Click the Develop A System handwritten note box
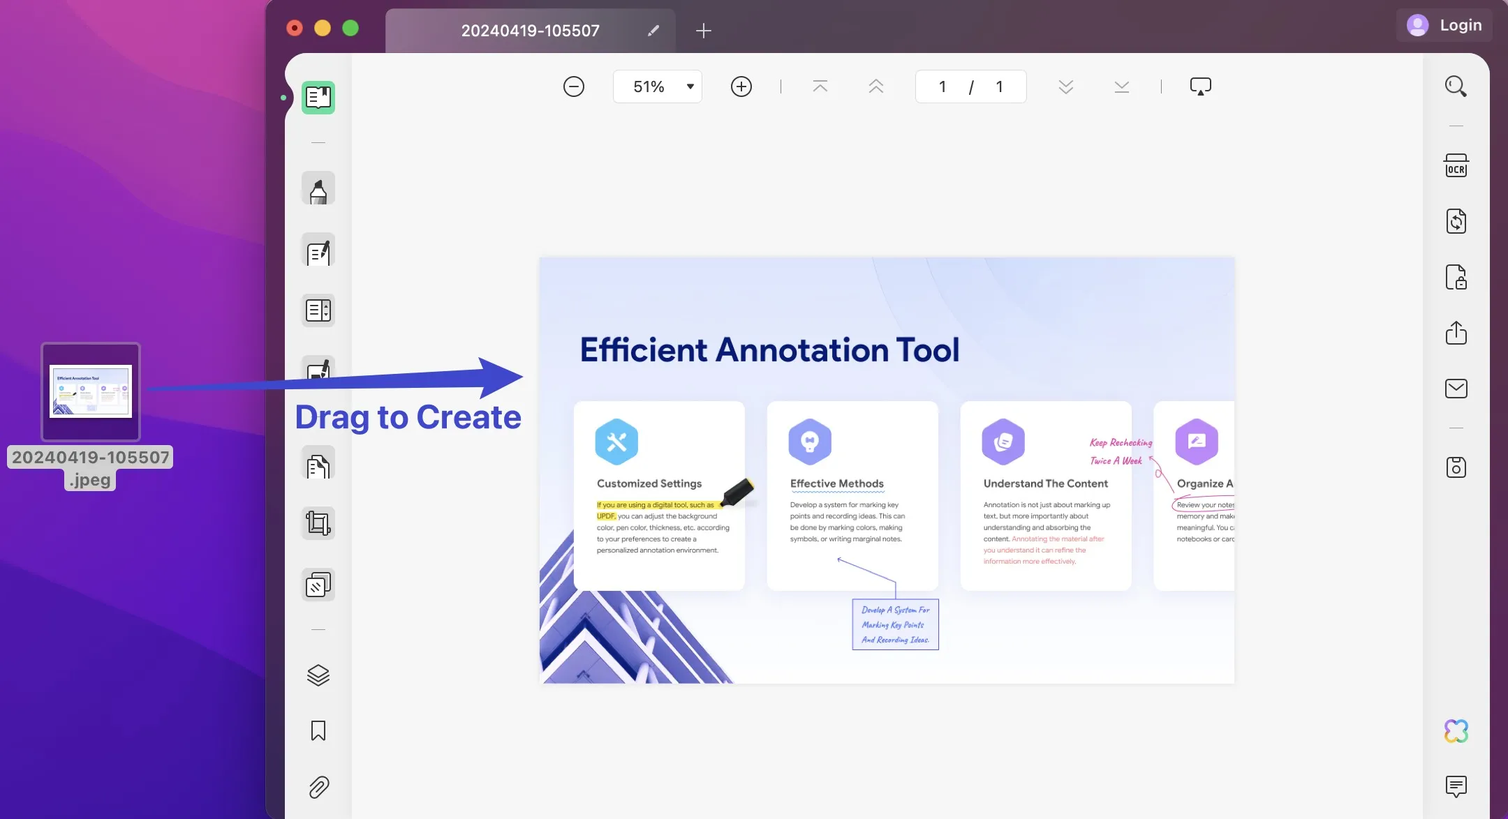The image size is (1508, 819). pos(896,624)
